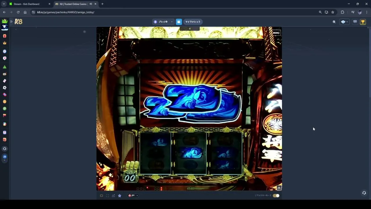Mark game as favorite with star icon
Screen dimensions: 371x209
(119, 196)
